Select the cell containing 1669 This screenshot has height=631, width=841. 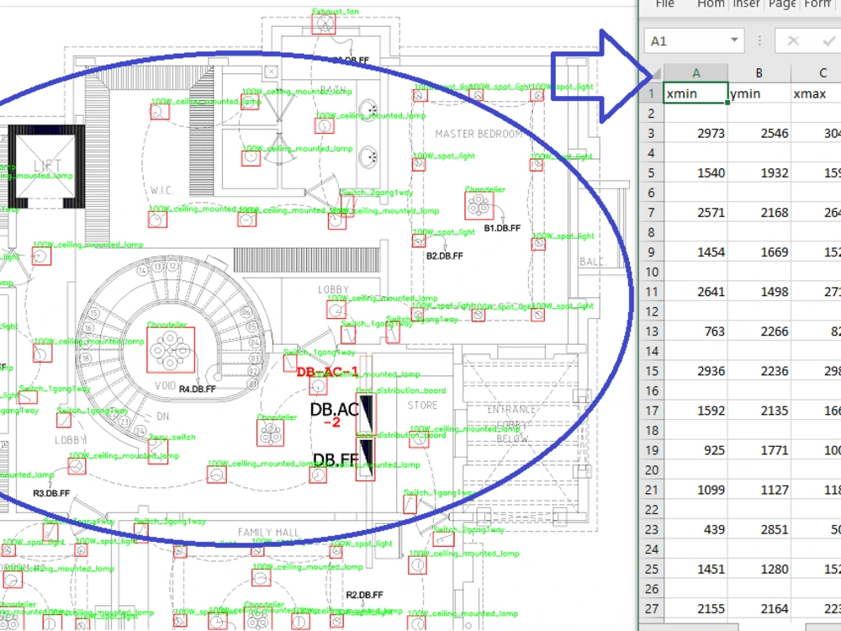coord(759,252)
